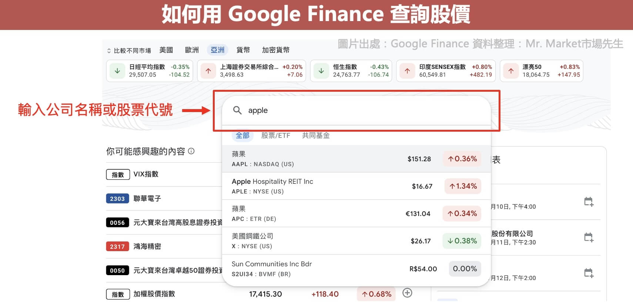Viewport: 633px width, 304px height.
Task: Add calendar event for 下午2:00 entry
Action: tap(589, 273)
